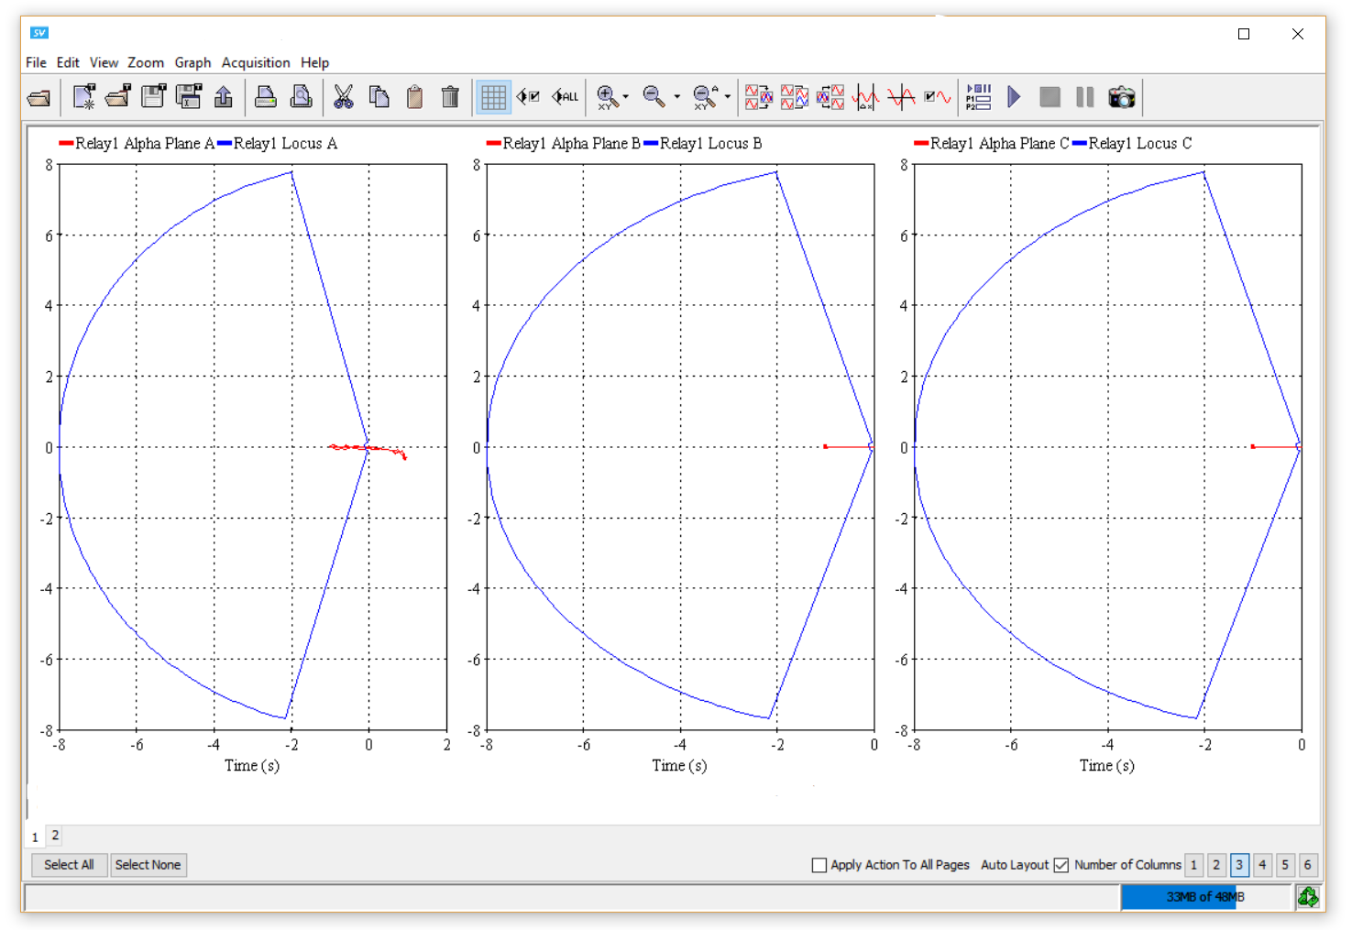This screenshot has height=930, width=1352.
Task: Click the printer Print icon
Action: point(266,97)
